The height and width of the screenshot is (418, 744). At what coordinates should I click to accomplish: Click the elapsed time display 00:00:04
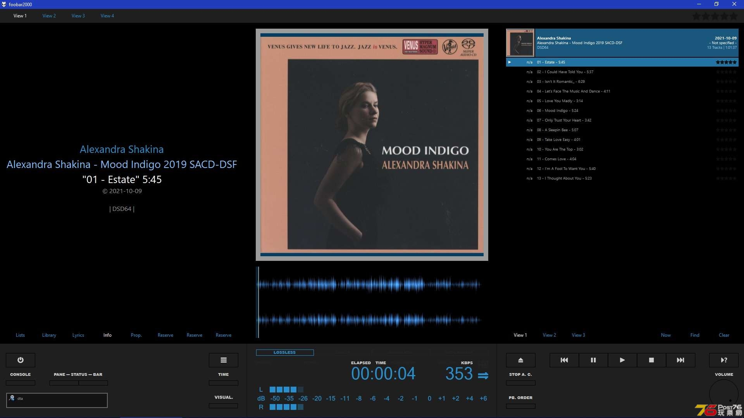(383, 374)
